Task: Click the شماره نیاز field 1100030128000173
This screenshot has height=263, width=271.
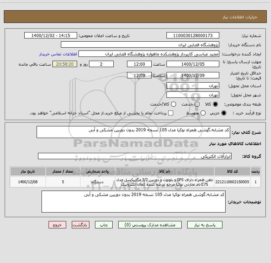Action: click(193, 36)
